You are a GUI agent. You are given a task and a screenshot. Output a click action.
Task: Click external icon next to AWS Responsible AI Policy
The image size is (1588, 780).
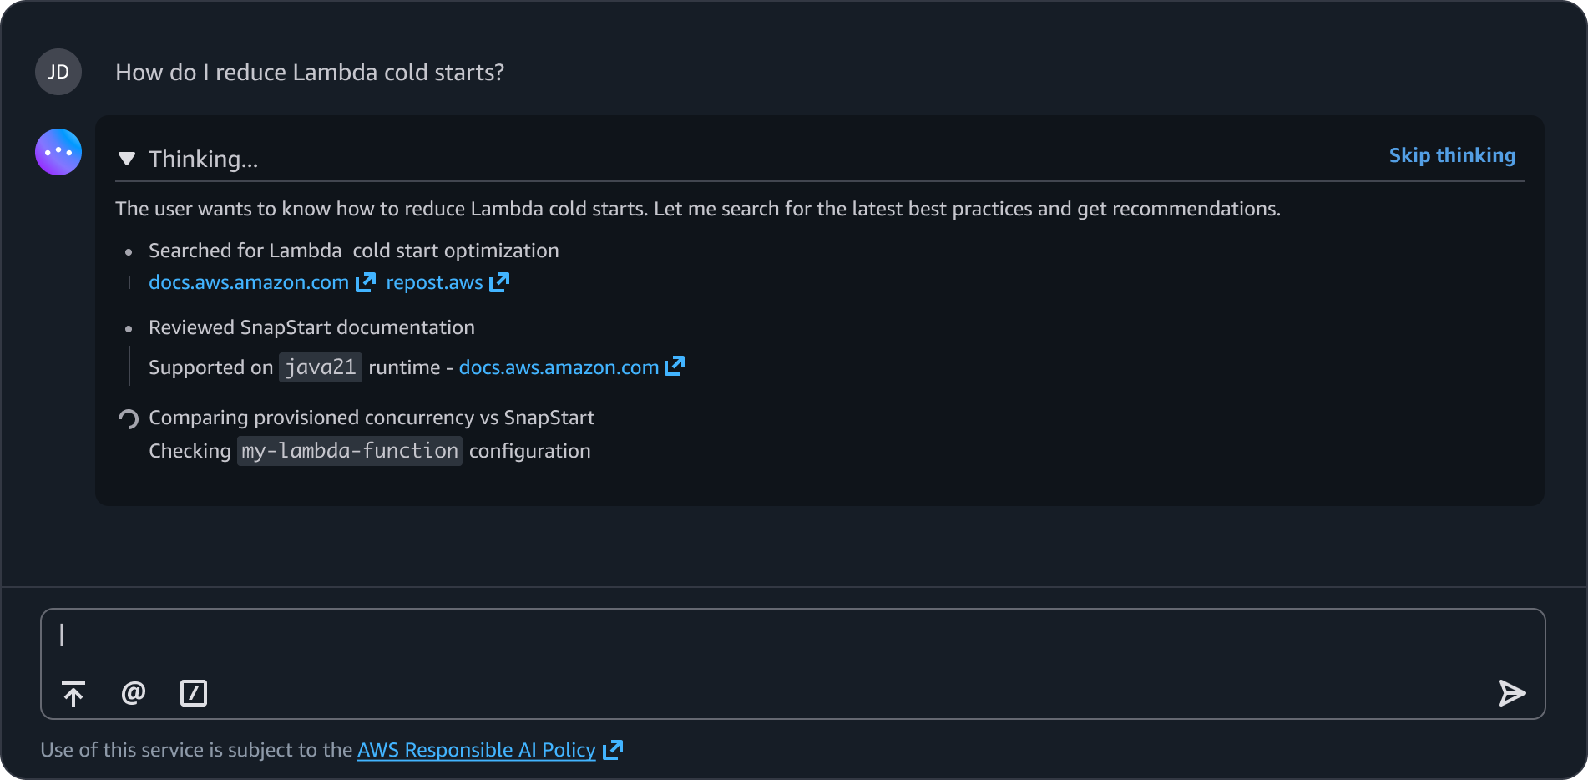(x=613, y=750)
